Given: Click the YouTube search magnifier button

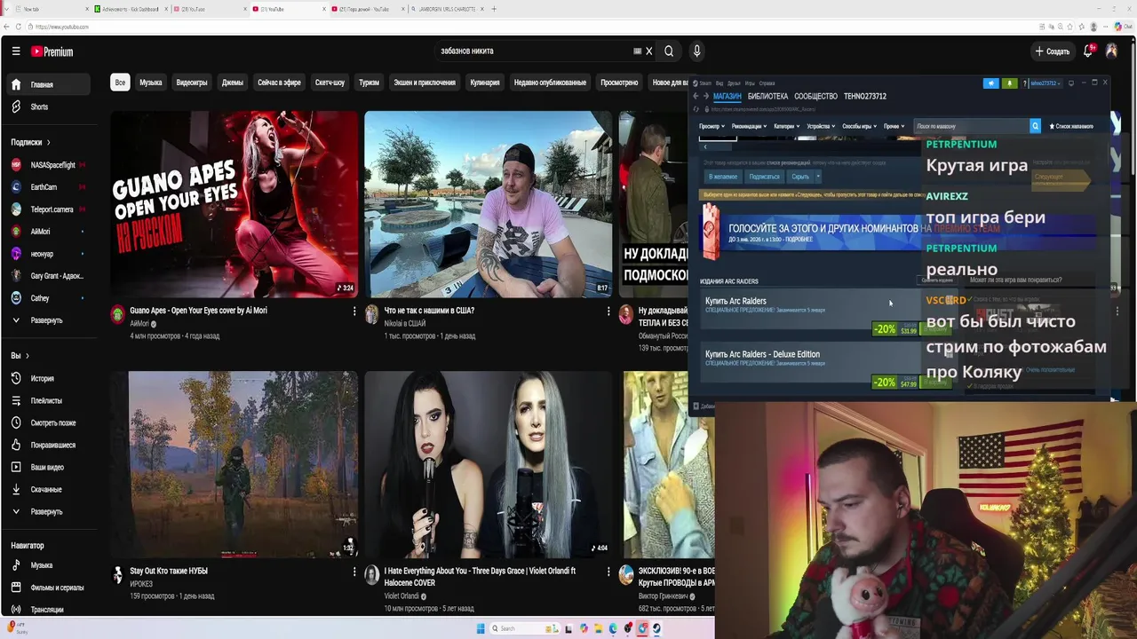Looking at the screenshot, I should 669,51.
